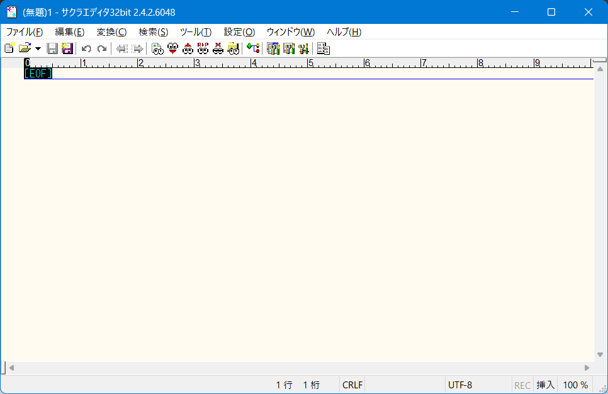
Task: Click the horizontal scrollbar right arrow
Action: click(587, 368)
